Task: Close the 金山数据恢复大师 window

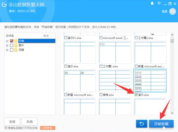Action: (x=175, y=4)
